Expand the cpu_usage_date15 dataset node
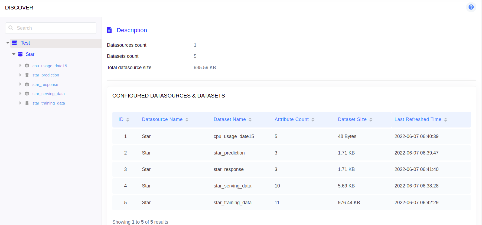The height and width of the screenshot is (225, 482). click(20, 66)
